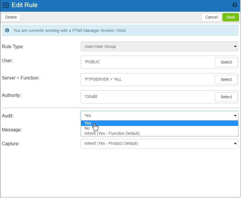
Task: Save the rule with the green button
Action: pos(230,17)
